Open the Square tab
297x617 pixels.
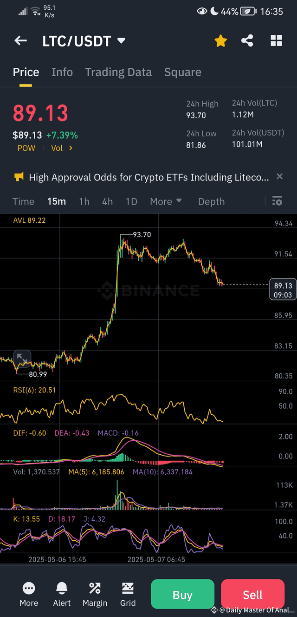tap(183, 72)
